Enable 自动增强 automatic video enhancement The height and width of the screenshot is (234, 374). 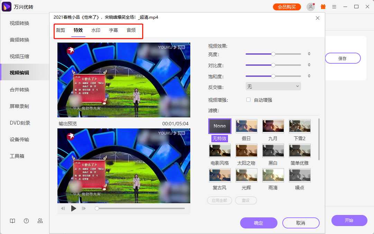coord(248,99)
